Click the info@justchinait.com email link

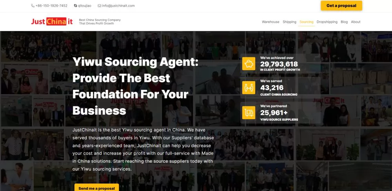118,5
